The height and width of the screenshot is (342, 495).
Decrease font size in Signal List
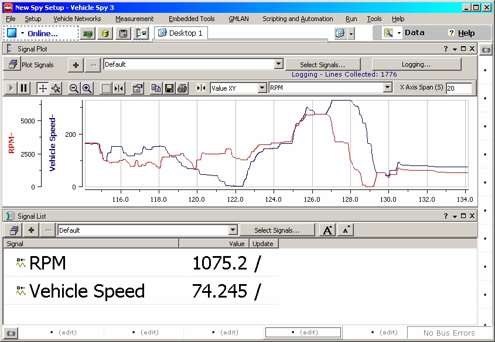coord(346,230)
